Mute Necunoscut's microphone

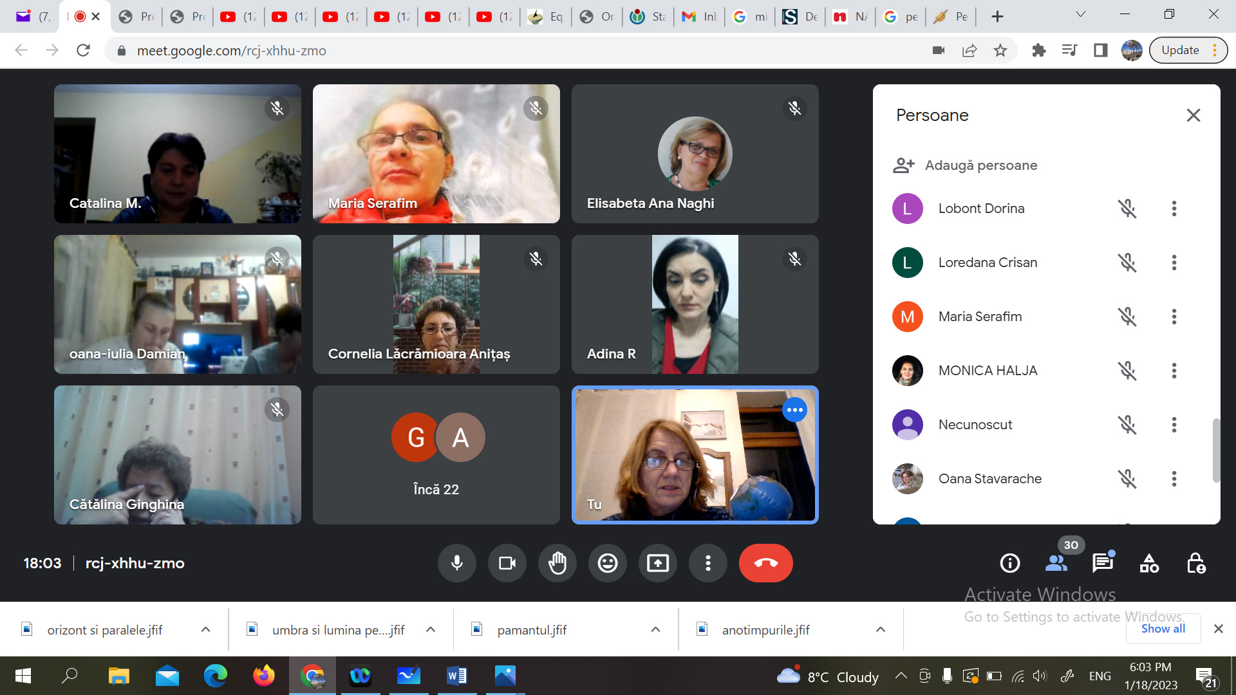point(1127,425)
